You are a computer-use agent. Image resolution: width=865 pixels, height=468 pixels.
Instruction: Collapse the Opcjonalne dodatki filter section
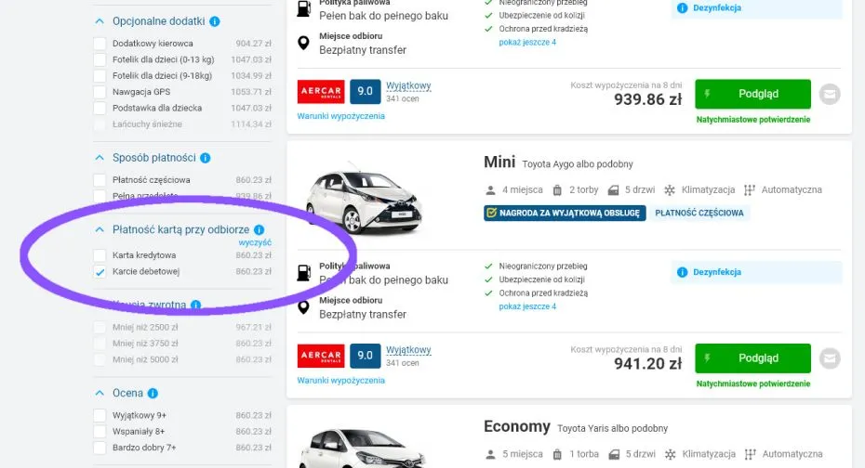tap(100, 20)
